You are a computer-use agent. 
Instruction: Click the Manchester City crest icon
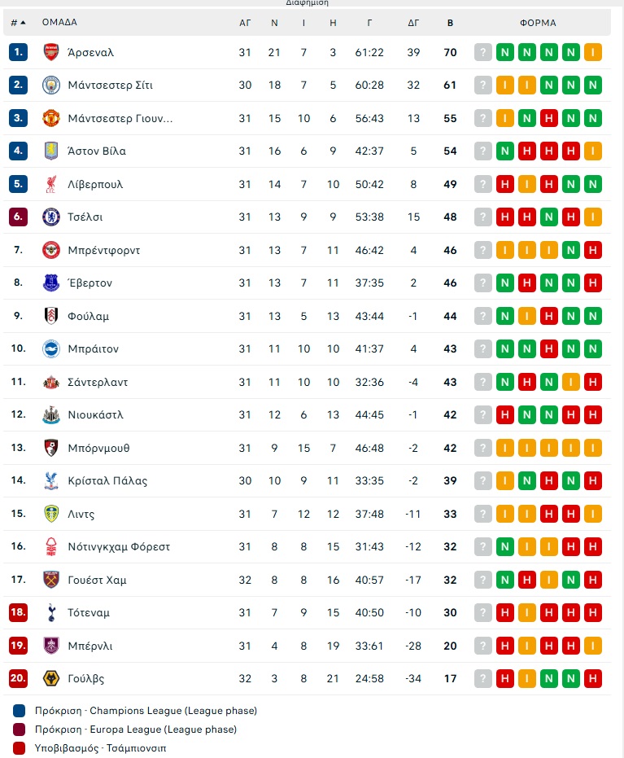[x=51, y=85]
